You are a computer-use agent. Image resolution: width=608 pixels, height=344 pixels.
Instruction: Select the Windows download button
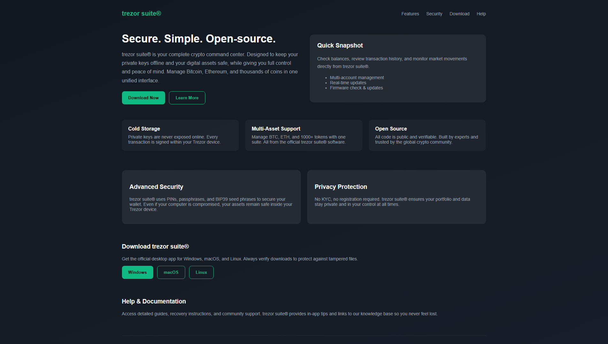137,272
